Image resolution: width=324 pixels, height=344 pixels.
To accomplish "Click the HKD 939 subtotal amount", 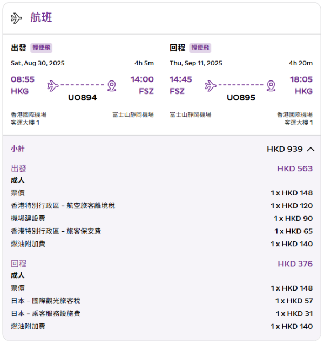I will click(x=285, y=149).
